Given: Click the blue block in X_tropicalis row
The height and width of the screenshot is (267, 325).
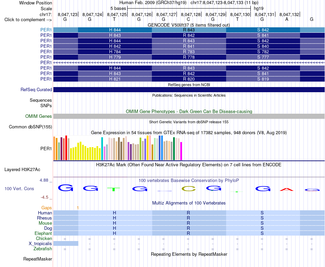Looking at the screenshot, I should 66,243.
